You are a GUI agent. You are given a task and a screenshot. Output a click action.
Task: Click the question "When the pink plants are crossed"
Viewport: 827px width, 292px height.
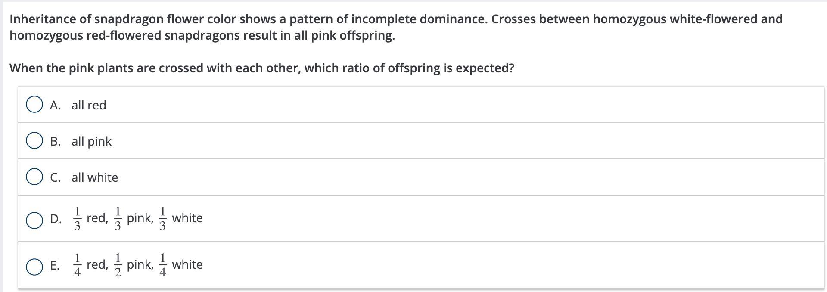[262, 68]
